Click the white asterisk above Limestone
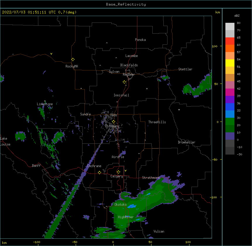Image resolution: width=252 pixels, height=246 pixels. point(45,101)
